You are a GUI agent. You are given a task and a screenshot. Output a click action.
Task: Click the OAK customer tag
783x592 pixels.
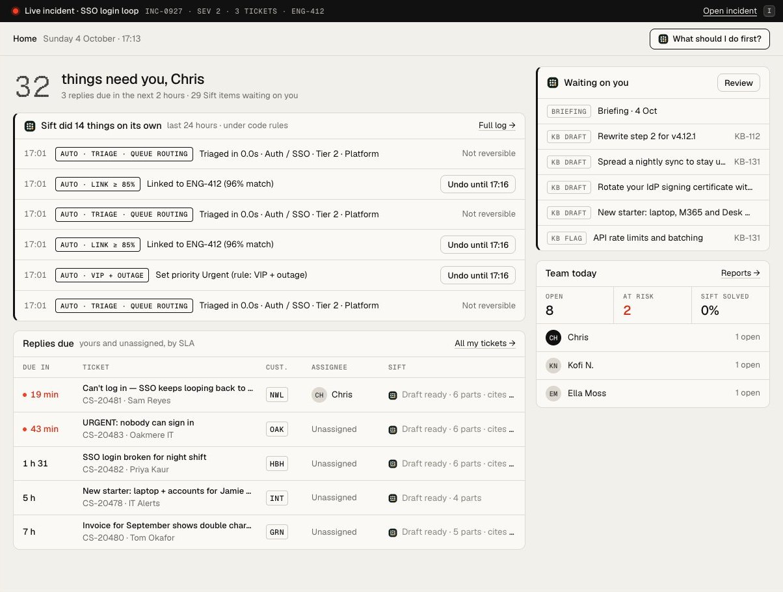pos(276,429)
